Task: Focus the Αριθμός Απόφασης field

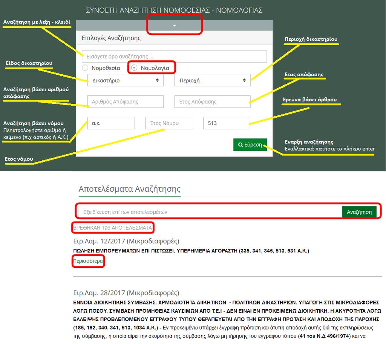Action: pyautogui.click(x=125, y=101)
